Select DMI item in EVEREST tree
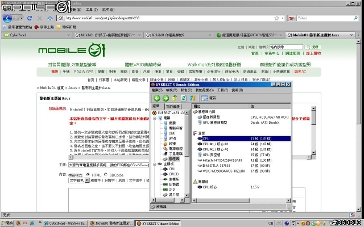The height and width of the screenshot is (227, 364). (169, 133)
